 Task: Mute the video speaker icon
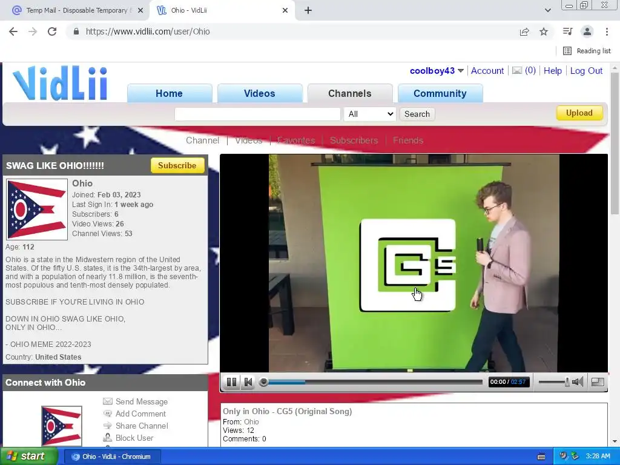[x=577, y=381]
